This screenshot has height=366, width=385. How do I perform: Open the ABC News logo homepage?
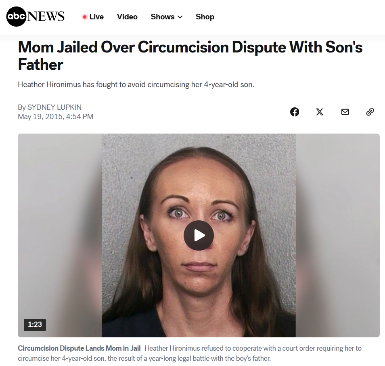pyautogui.click(x=36, y=17)
